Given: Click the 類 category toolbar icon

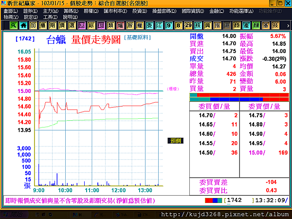Looking at the screenshot, I should pos(110,25).
